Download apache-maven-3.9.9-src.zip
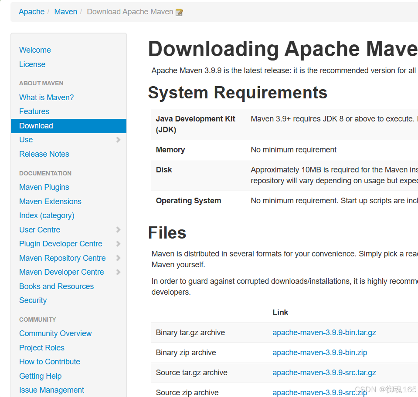 [x=319, y=393]
